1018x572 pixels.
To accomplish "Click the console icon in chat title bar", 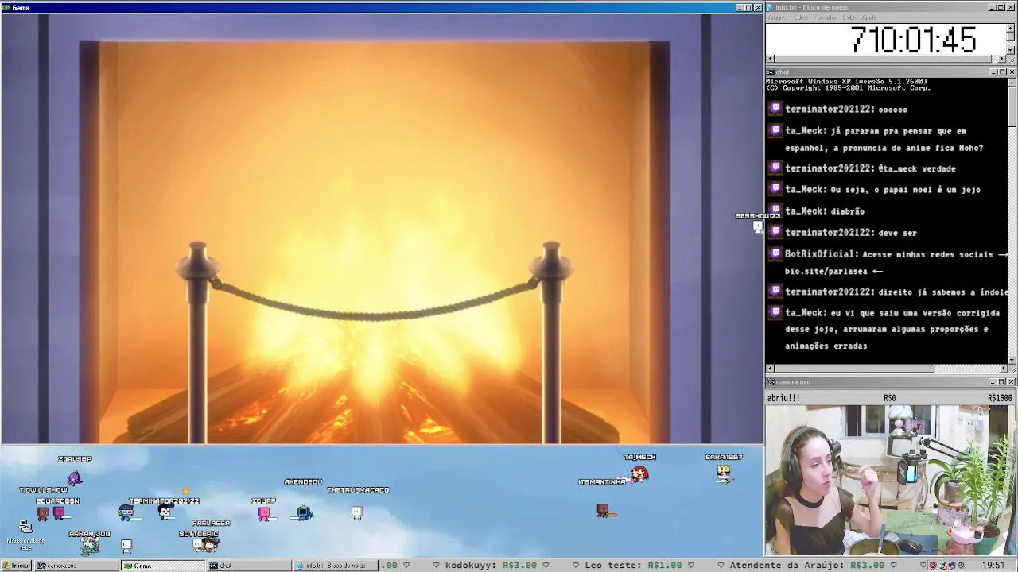I will tap(770, 72).
